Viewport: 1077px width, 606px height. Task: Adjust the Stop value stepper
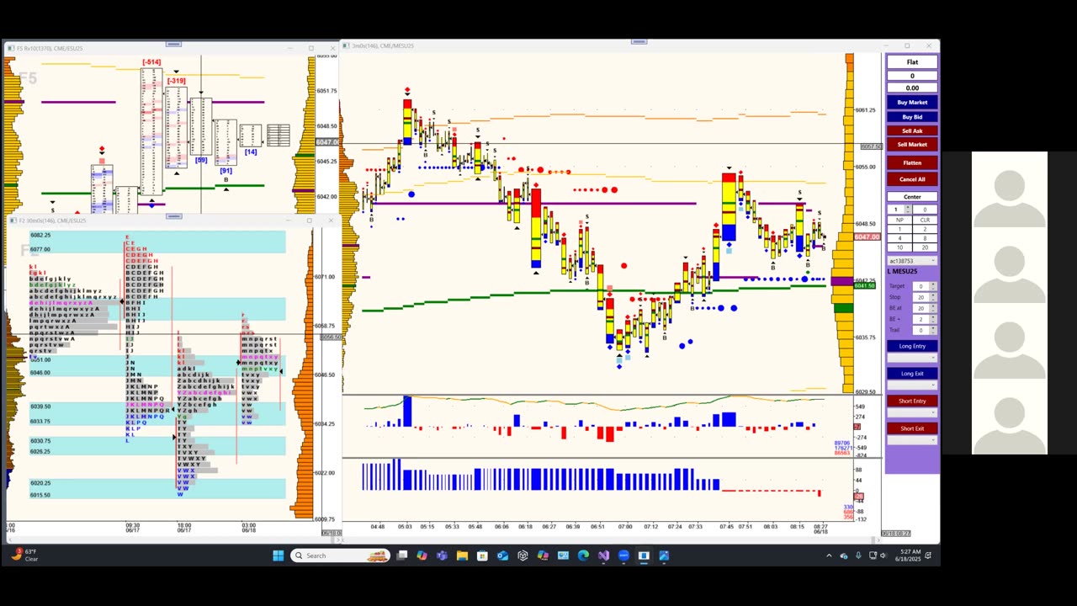click(x=932, y=297)
